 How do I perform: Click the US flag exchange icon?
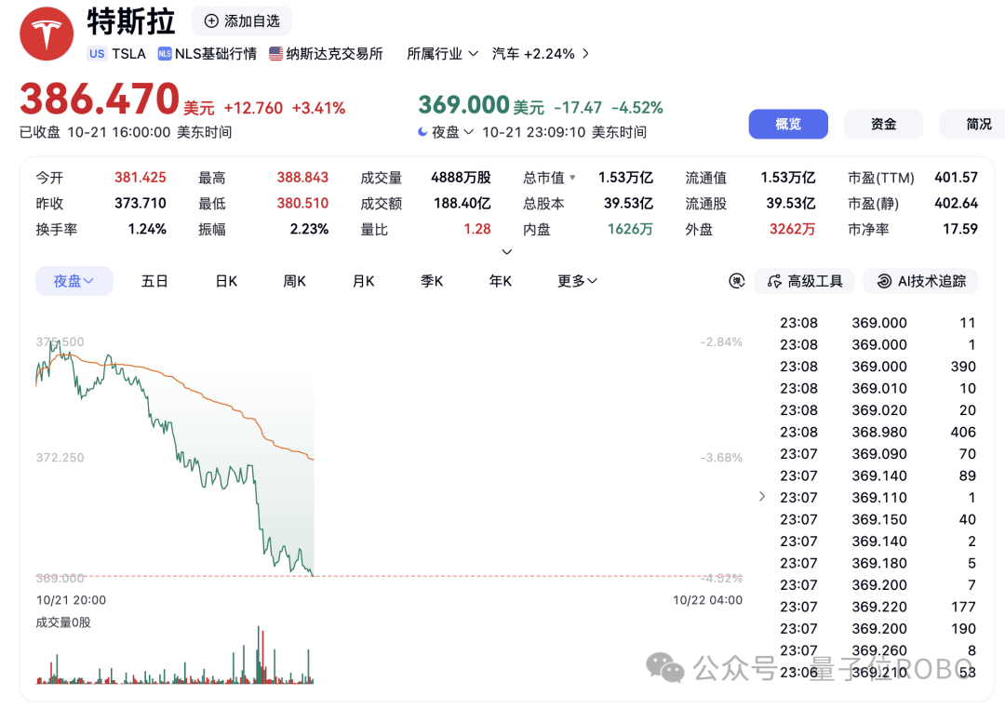275,54
